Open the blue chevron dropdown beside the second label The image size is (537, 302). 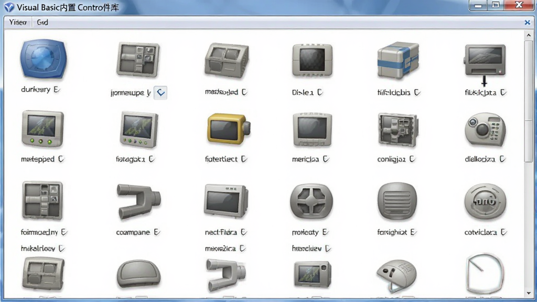(160, 92)
